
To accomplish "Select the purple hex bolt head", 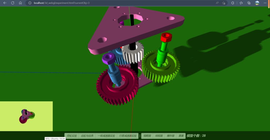I will point(108,58).
